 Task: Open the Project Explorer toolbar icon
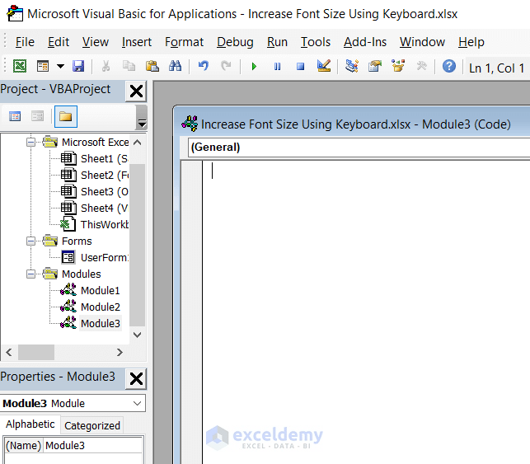(x=351, y=66)
